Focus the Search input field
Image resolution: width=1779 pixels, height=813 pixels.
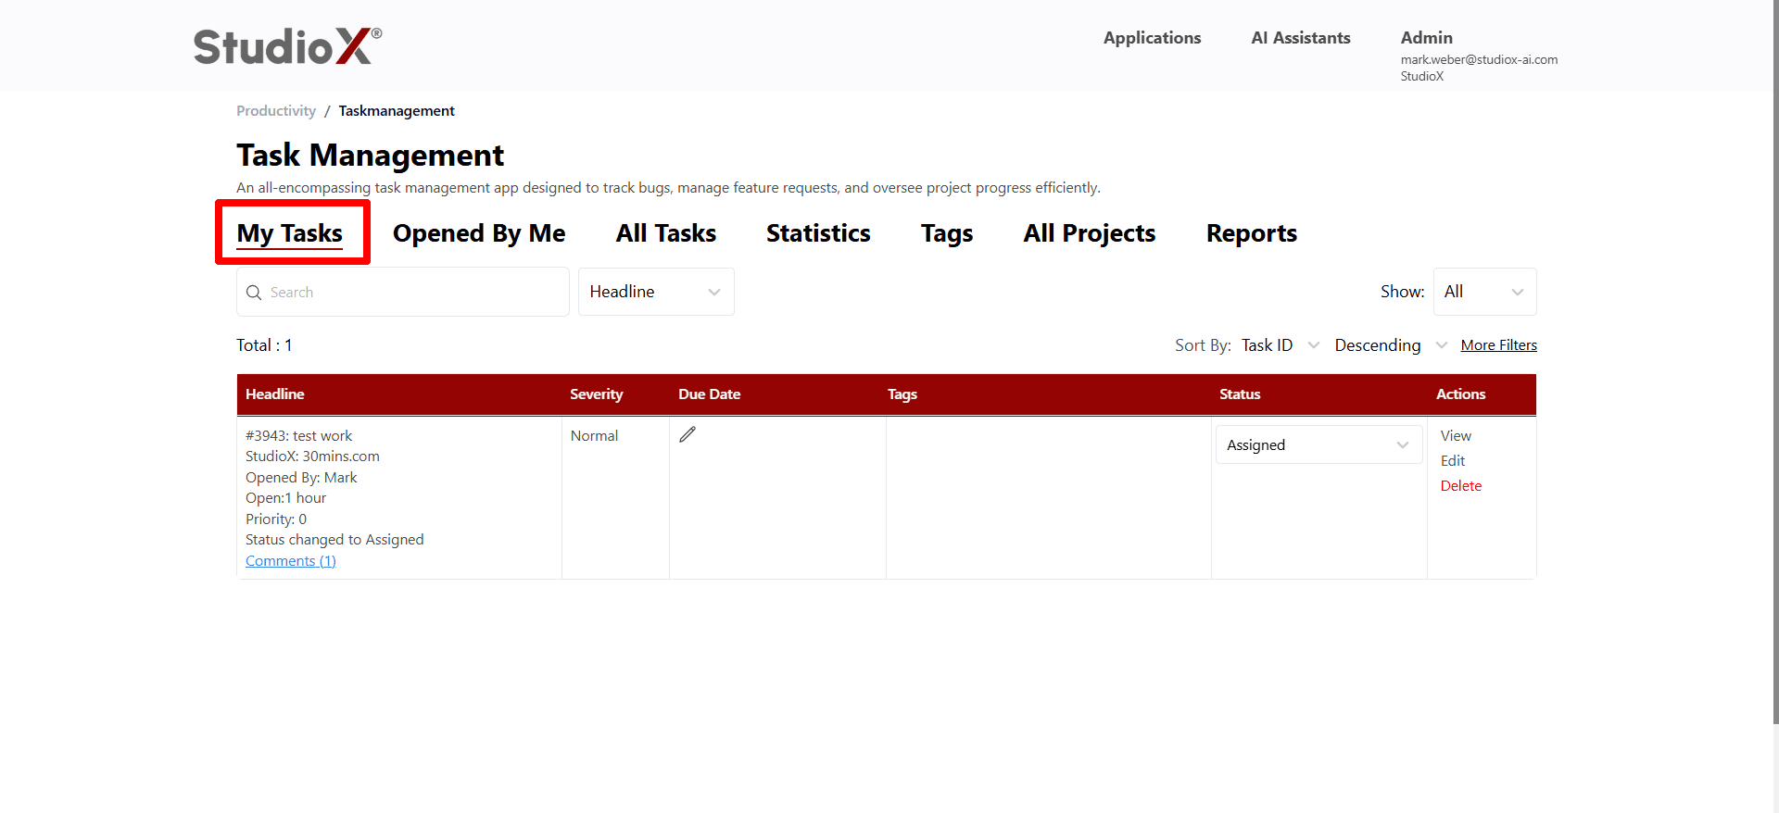coord(403,292)
